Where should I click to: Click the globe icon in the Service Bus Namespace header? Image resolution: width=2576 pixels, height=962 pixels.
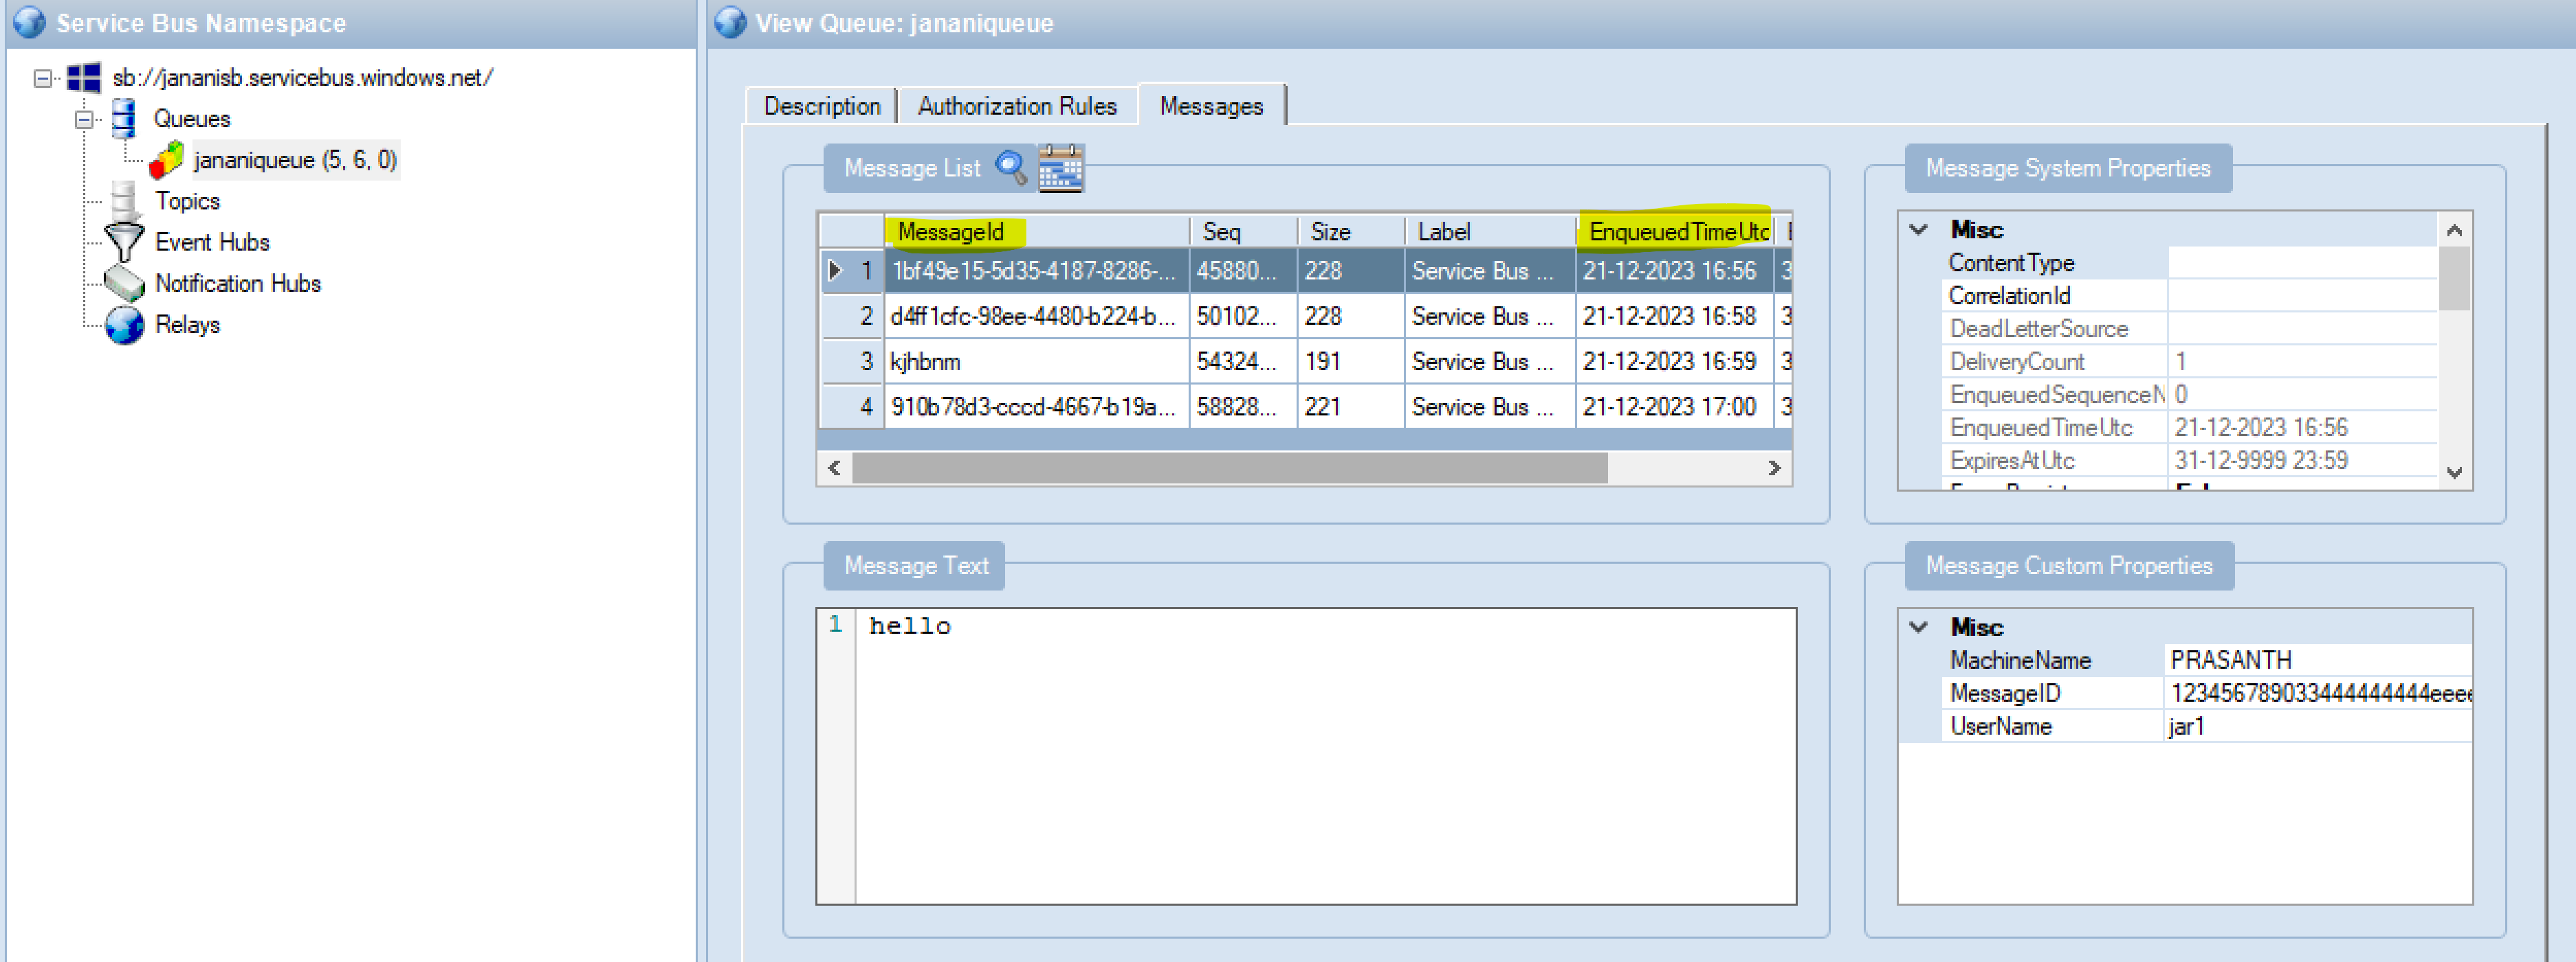tap(30, 22)
